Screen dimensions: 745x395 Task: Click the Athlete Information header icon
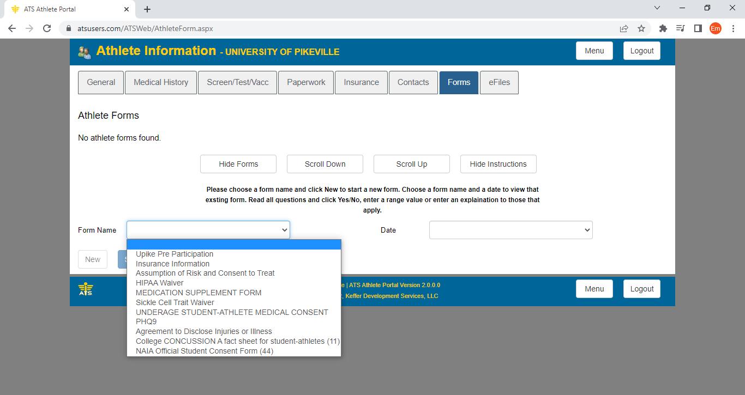(x=85, y=52)
